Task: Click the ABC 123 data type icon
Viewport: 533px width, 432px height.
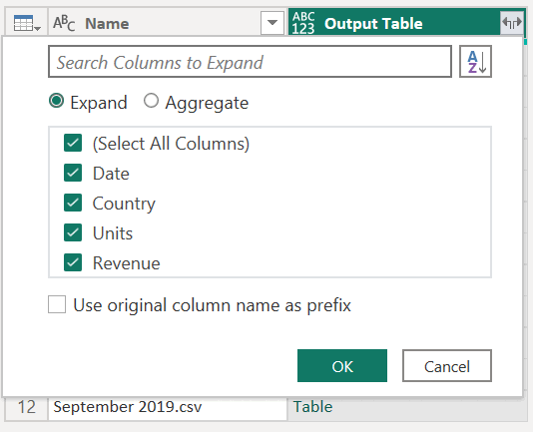Action: click(x=303, y=23)
